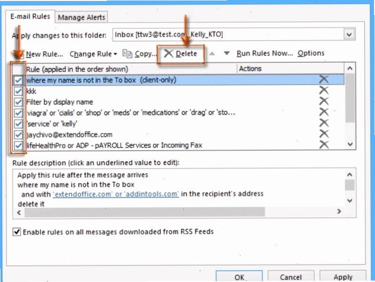Toggle Enable rules on RSS Feeds checkbox

tap(16, 232)
